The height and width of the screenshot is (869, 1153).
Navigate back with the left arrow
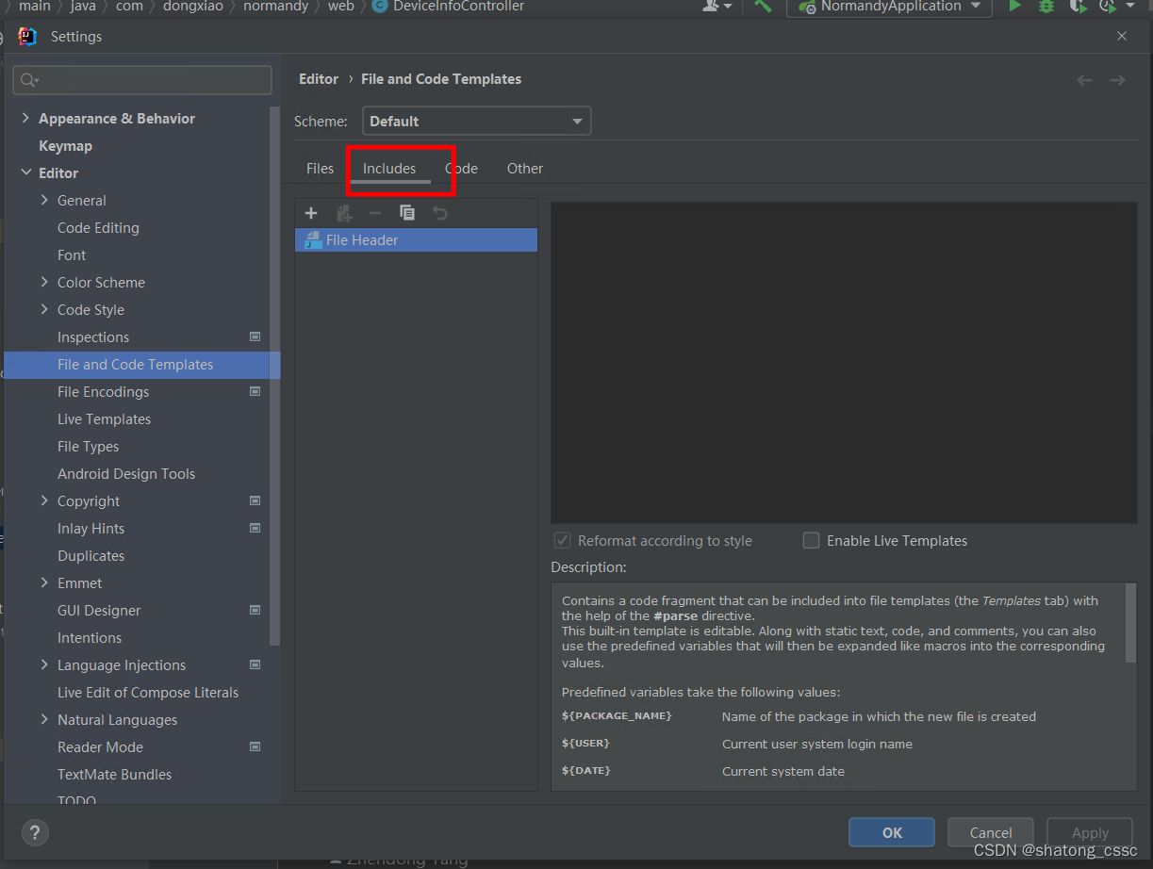click(1084, 80)
